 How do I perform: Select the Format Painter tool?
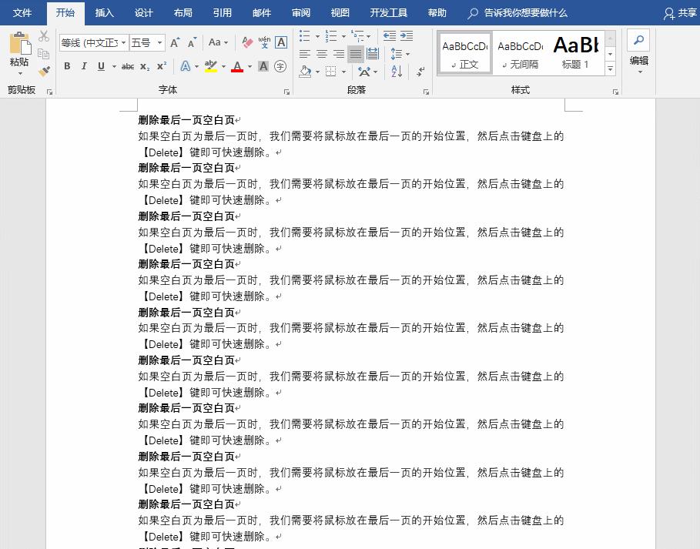click(44, 69)
